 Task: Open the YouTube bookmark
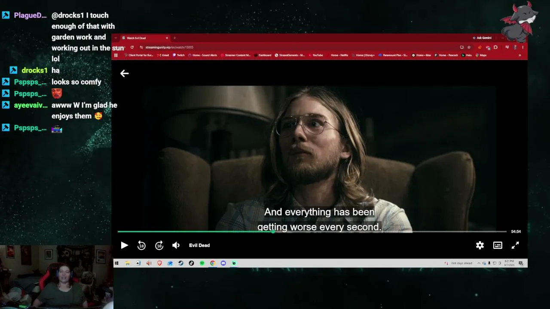(315, 55)
